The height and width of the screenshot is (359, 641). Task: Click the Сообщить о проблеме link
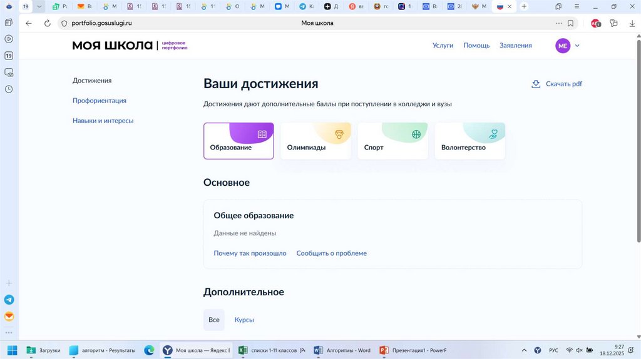point(332,253)
